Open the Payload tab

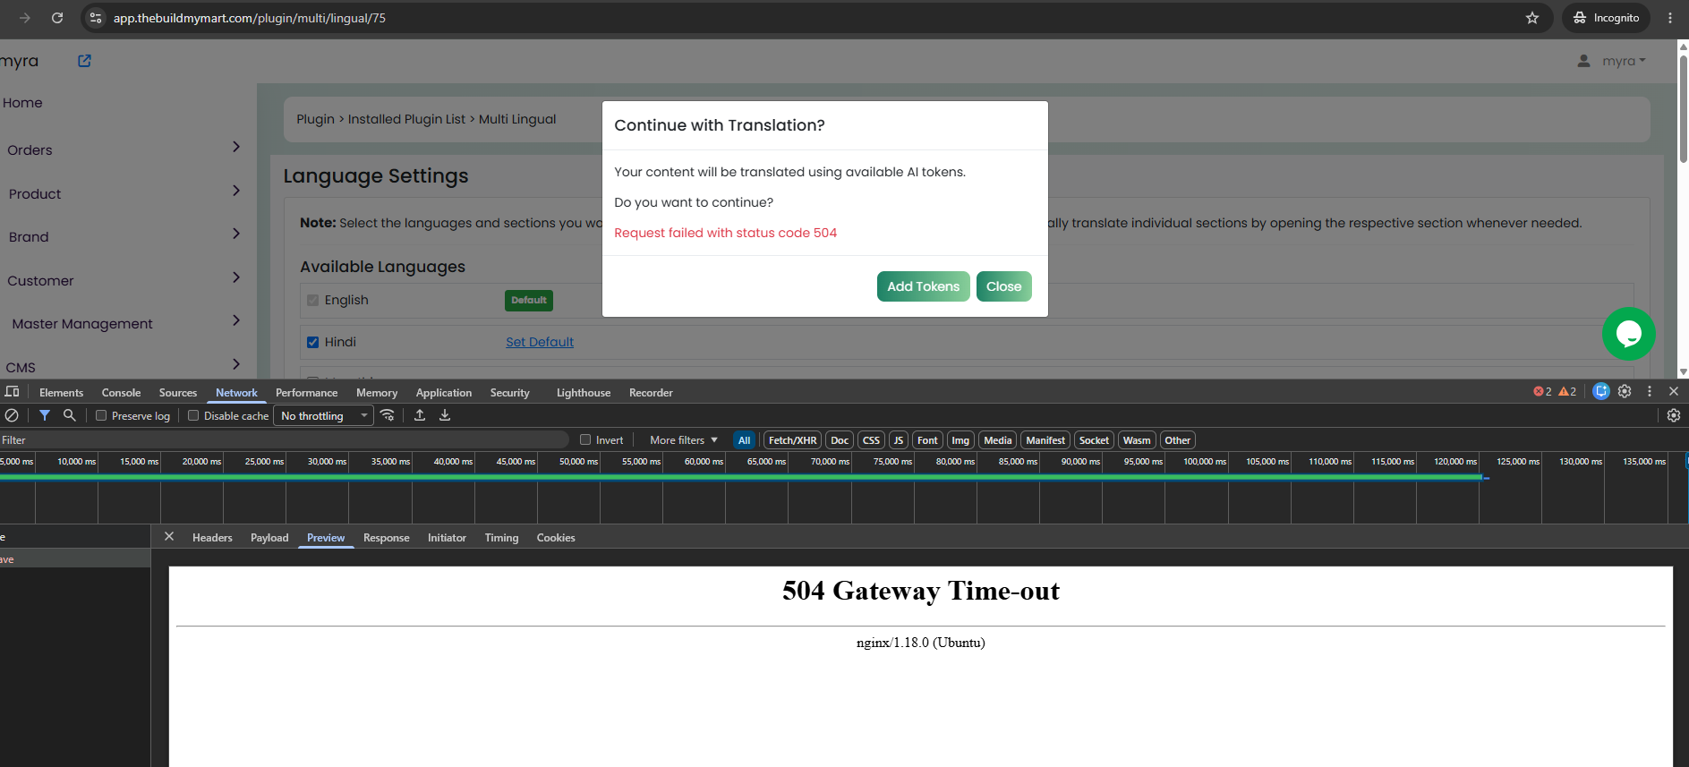coord(269,538)
